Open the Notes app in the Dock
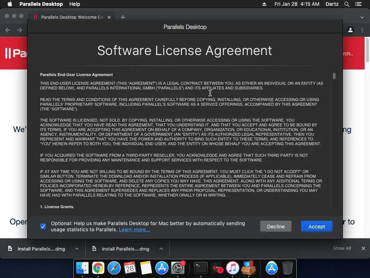This screenshot has width=370, height=278. [x=146, y=268]
